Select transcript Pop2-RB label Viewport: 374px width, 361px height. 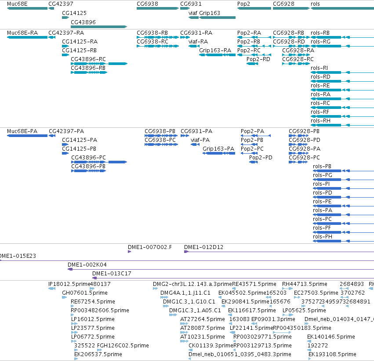click(x=249, y=41)
